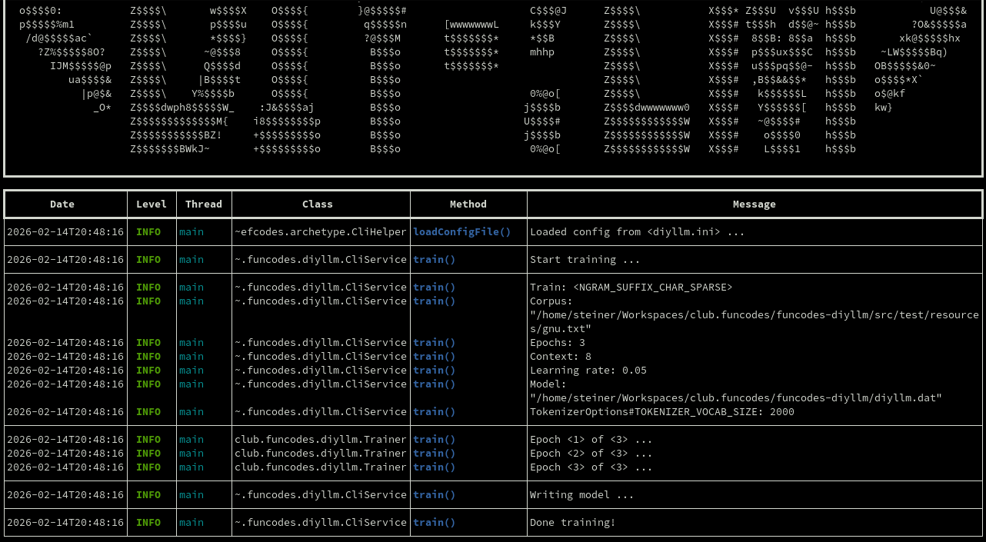This screenshot has width=986, height=542.
Task: Click the NGRAM_SUFFIX_CHAR_SPARSE train message
Action: (x=631, y=287)
